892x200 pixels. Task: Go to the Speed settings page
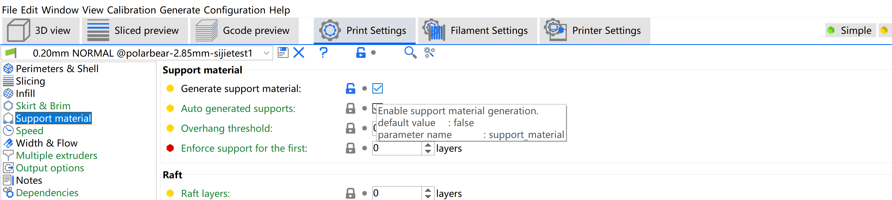(30, 131)
